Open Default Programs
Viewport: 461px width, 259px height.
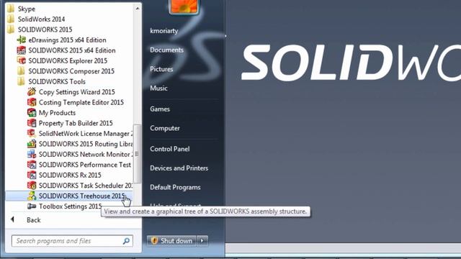[x=175, y=187]
